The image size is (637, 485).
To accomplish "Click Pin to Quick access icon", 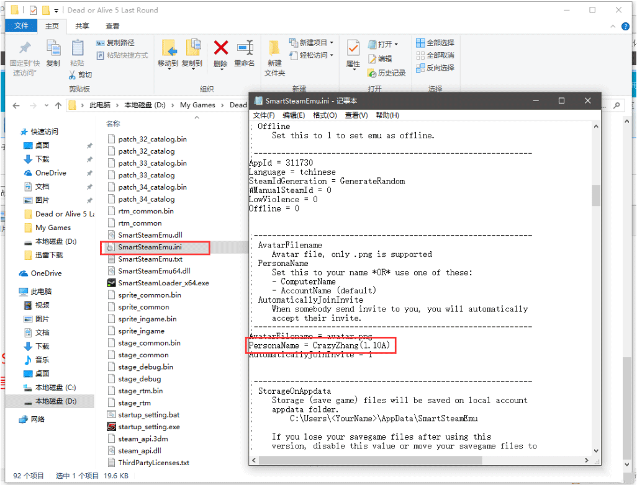I will [25, 48].
